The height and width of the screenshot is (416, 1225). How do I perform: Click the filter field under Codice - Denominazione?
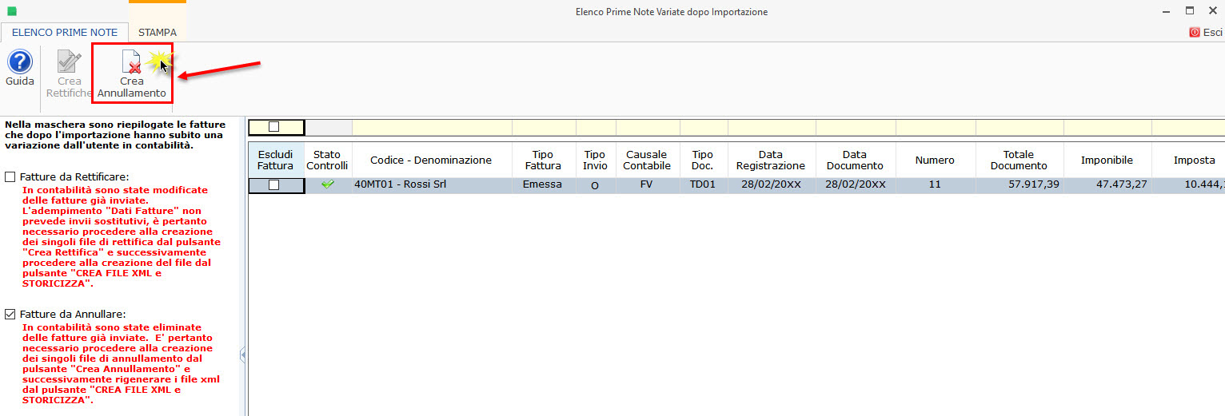[x=432, y=127]
